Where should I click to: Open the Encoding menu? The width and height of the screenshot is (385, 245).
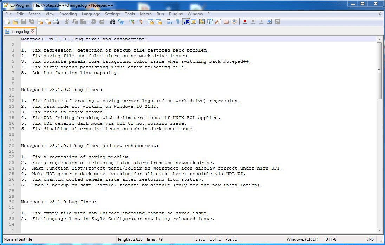click(x=68, y=14)
